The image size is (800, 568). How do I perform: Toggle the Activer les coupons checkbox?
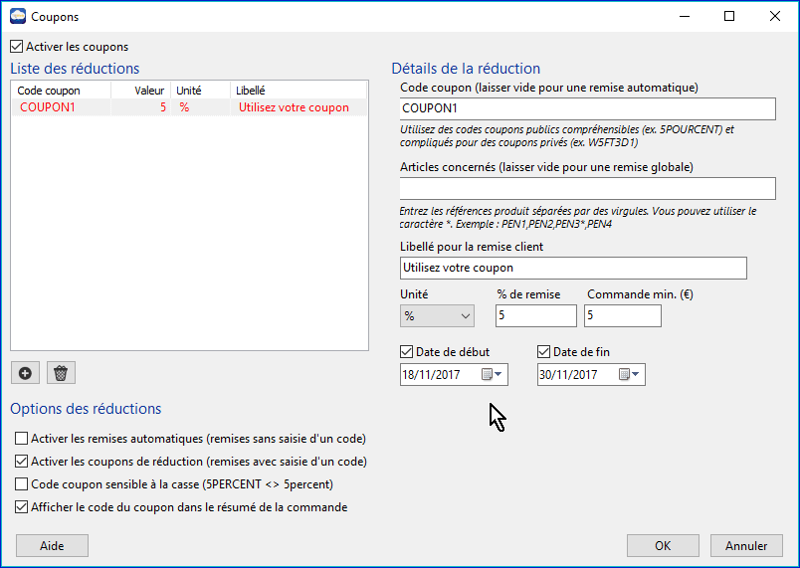16,47
